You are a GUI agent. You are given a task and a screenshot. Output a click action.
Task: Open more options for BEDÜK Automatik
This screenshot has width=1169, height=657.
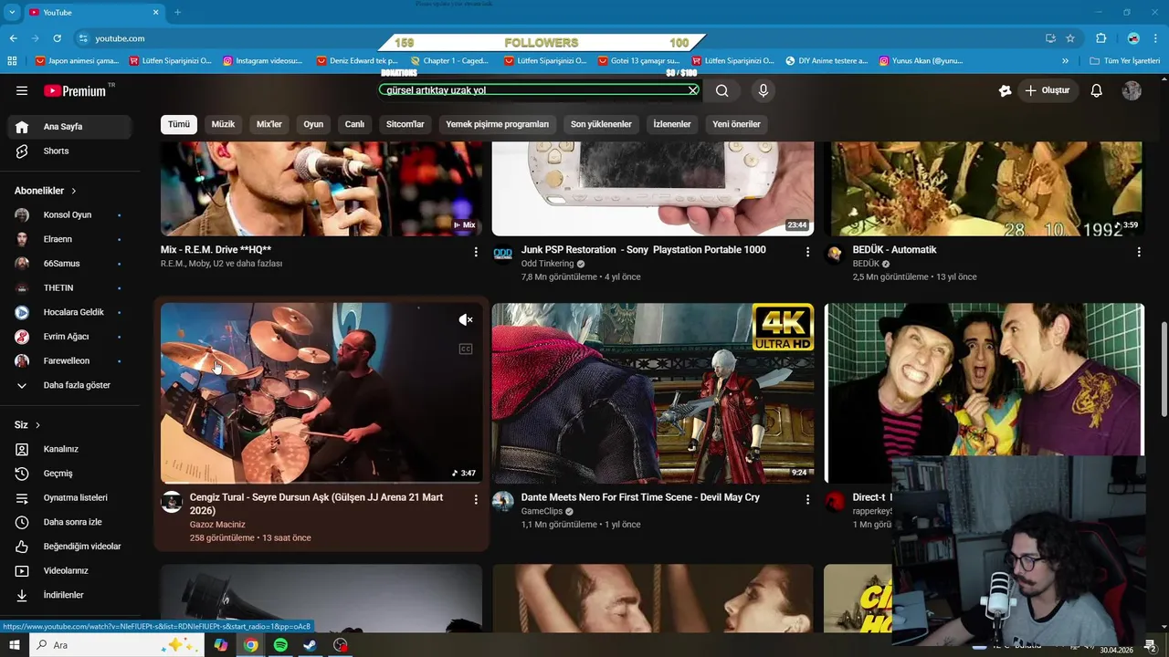(1139, 251)
